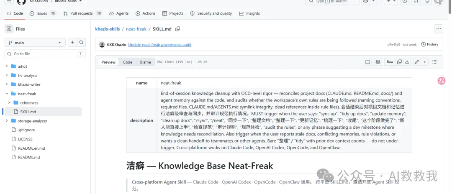Screen dimensions: 452x194
Task: Open the file outline list icon
Action: [435, 62]
